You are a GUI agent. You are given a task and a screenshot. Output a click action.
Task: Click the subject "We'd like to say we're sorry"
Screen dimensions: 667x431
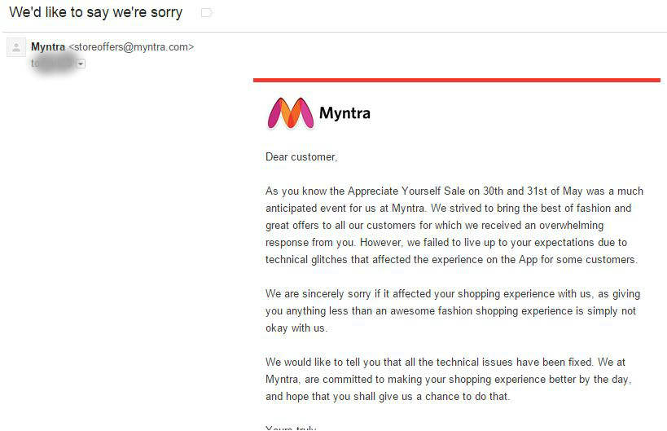[x=96, y=13]
